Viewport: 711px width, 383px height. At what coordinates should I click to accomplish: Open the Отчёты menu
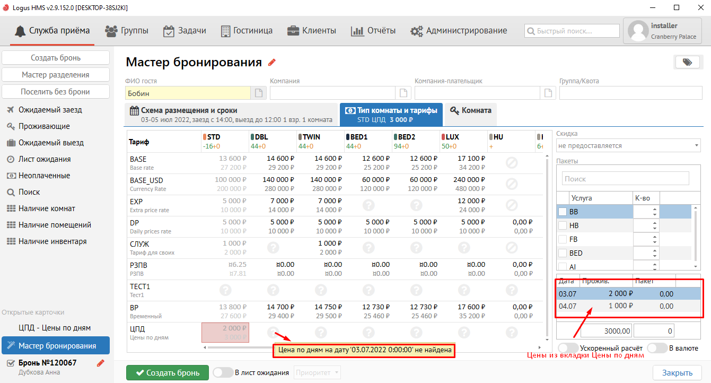pos(373,31)
